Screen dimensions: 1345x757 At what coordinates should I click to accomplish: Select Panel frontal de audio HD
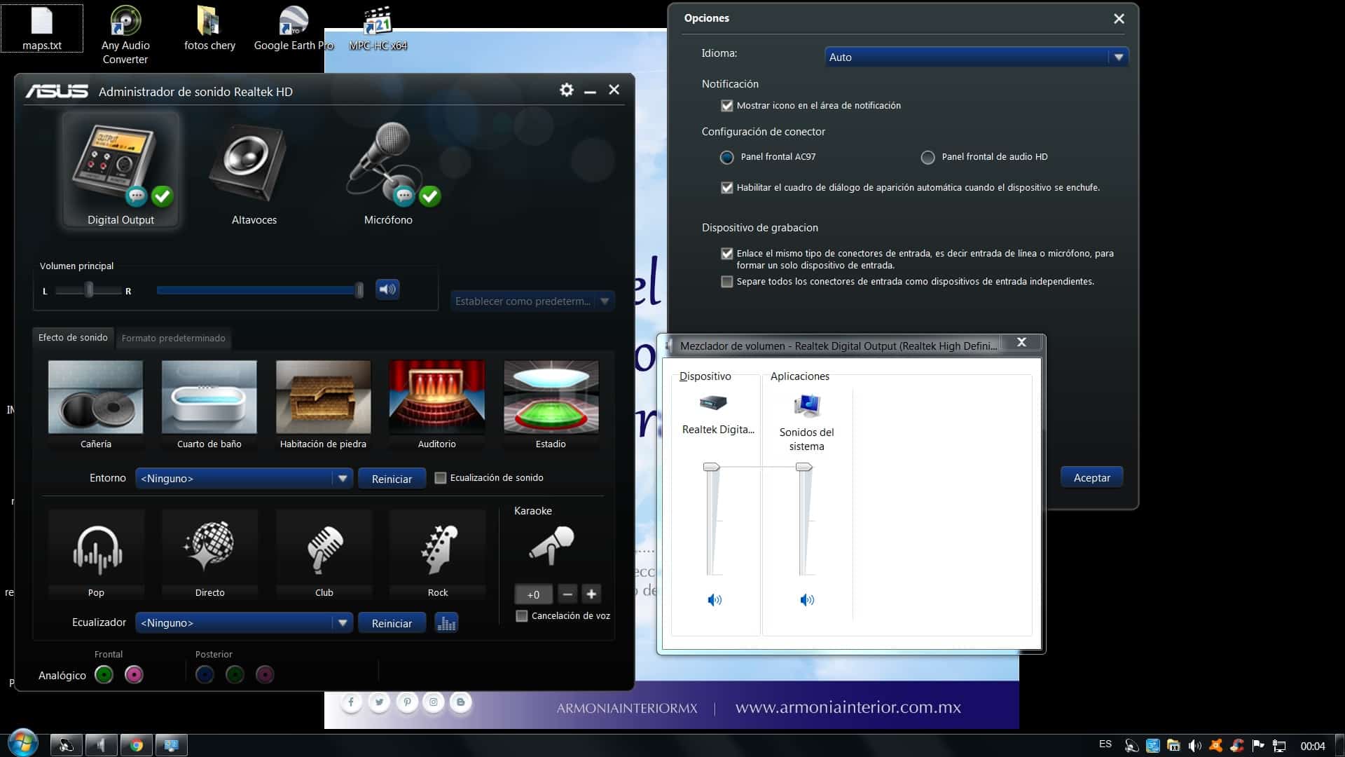click(927, 158)
